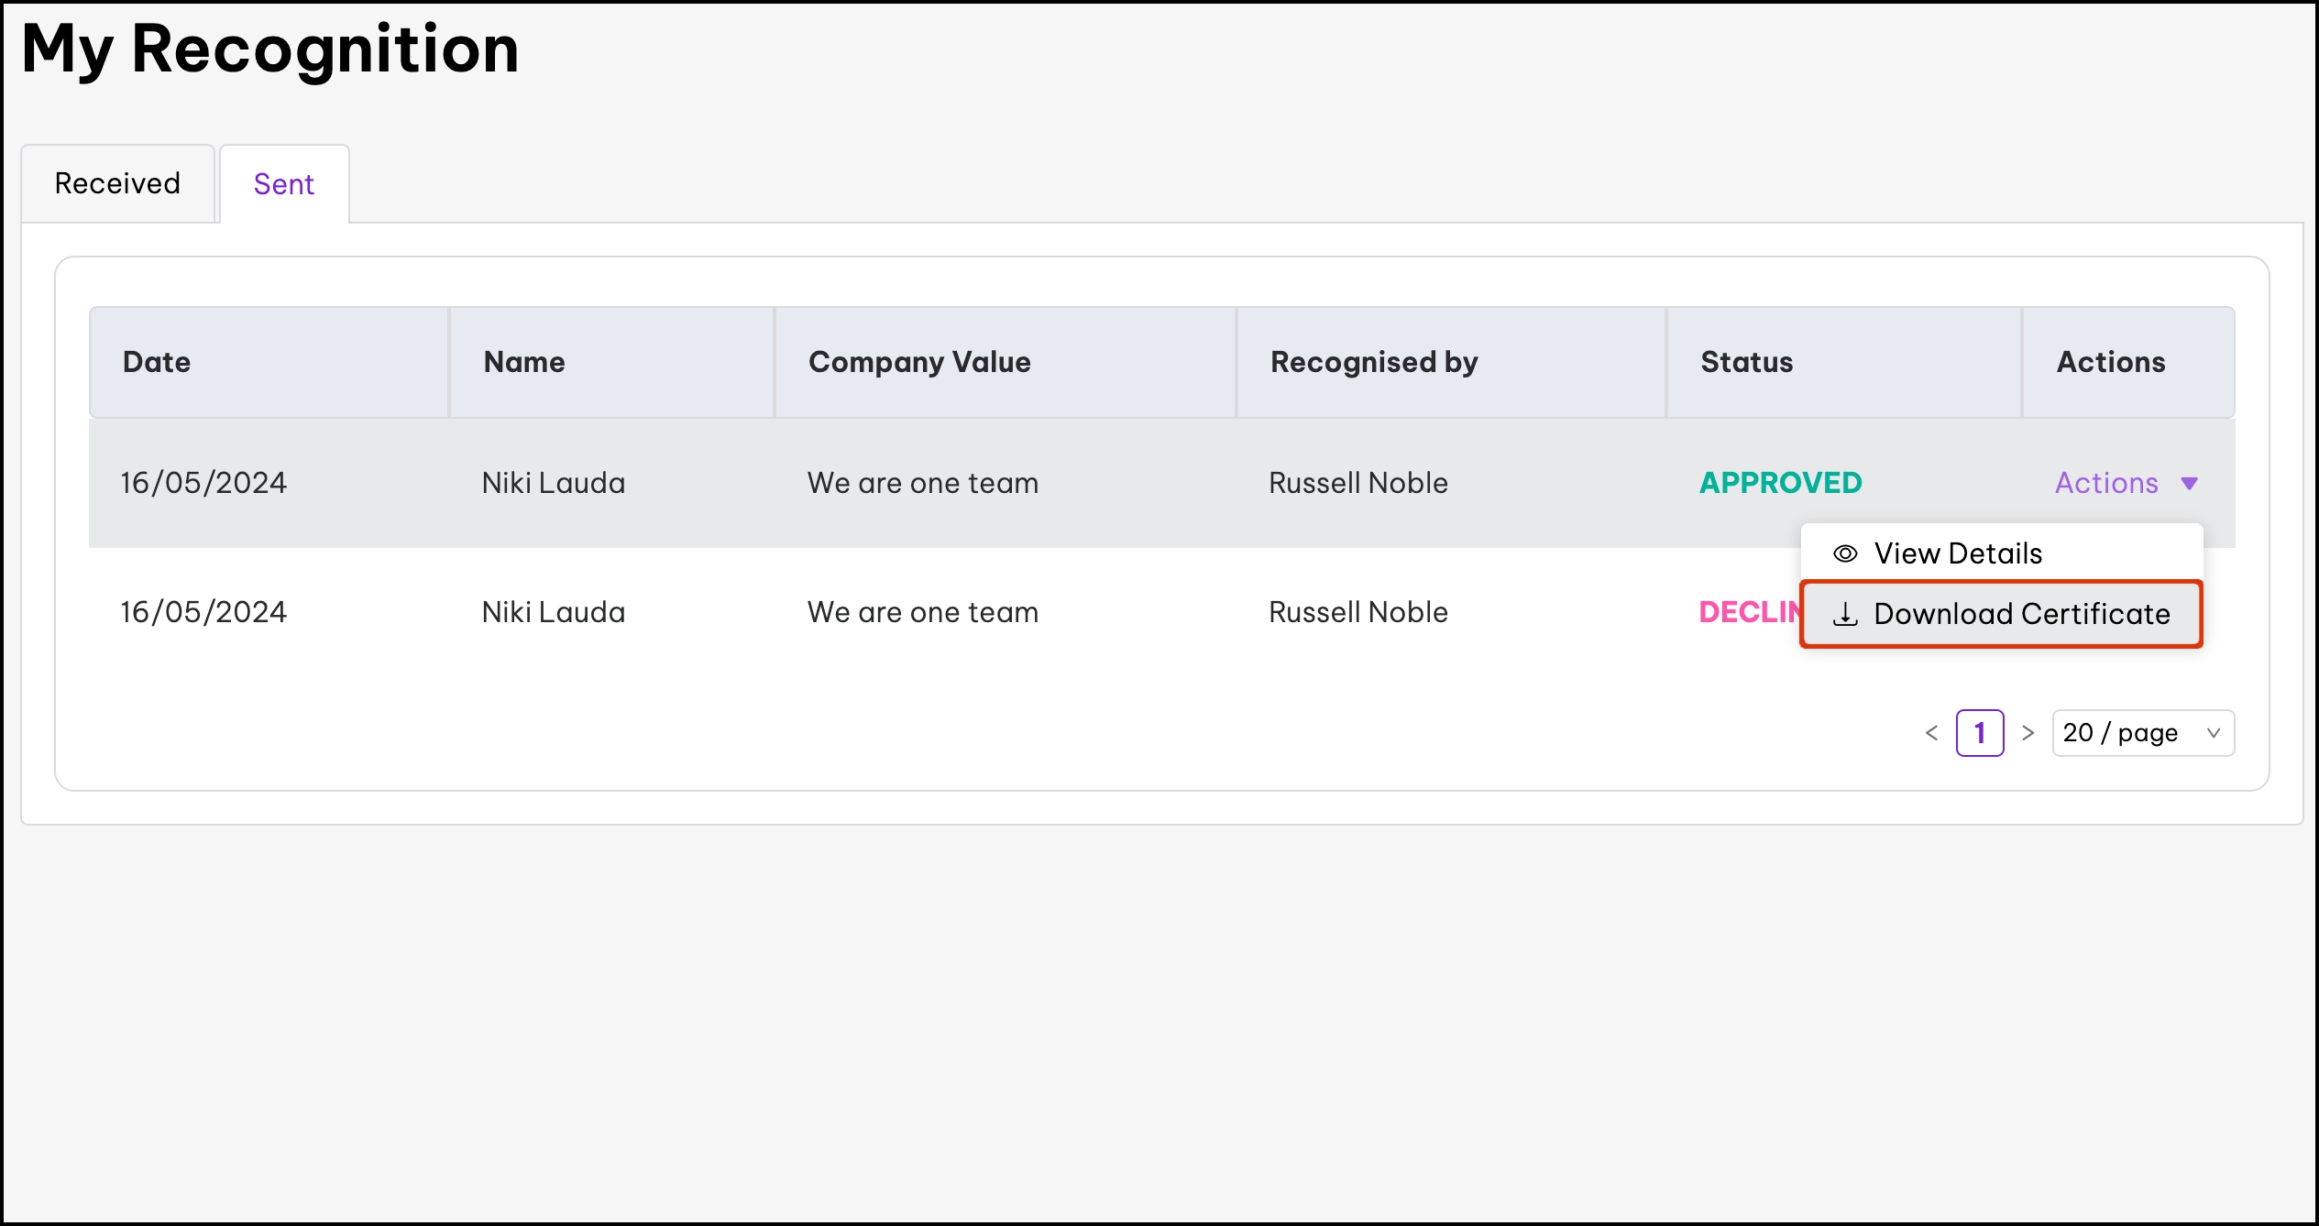
Task: Click the Actions link in approved row
Action: point(2106,483)
